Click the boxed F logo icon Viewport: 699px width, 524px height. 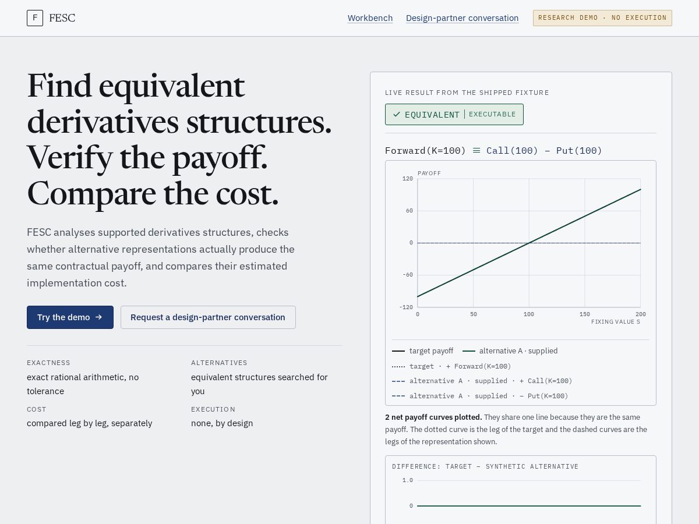pyautogui.click(x=35, y=18)
